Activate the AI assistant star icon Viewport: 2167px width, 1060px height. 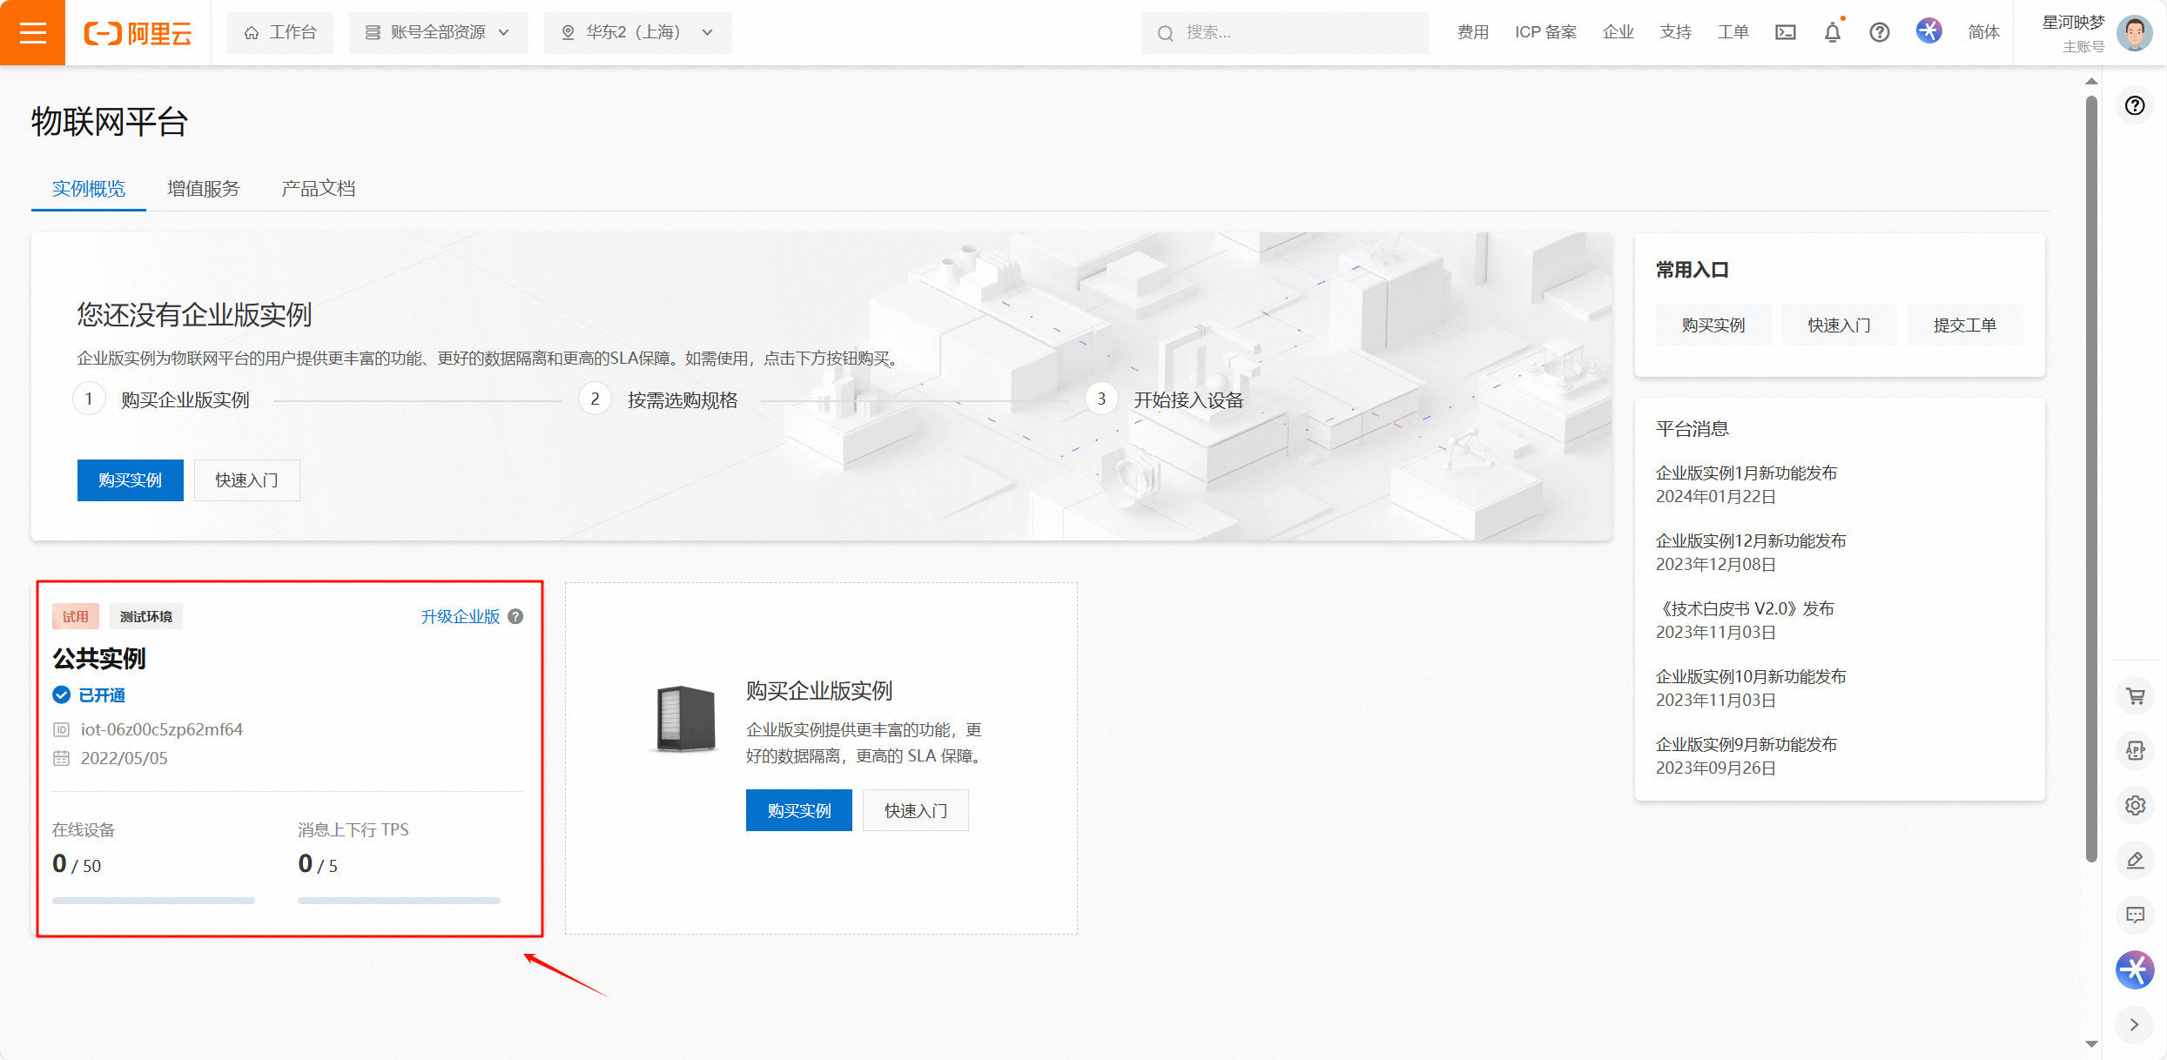[x=2135, y=969]
